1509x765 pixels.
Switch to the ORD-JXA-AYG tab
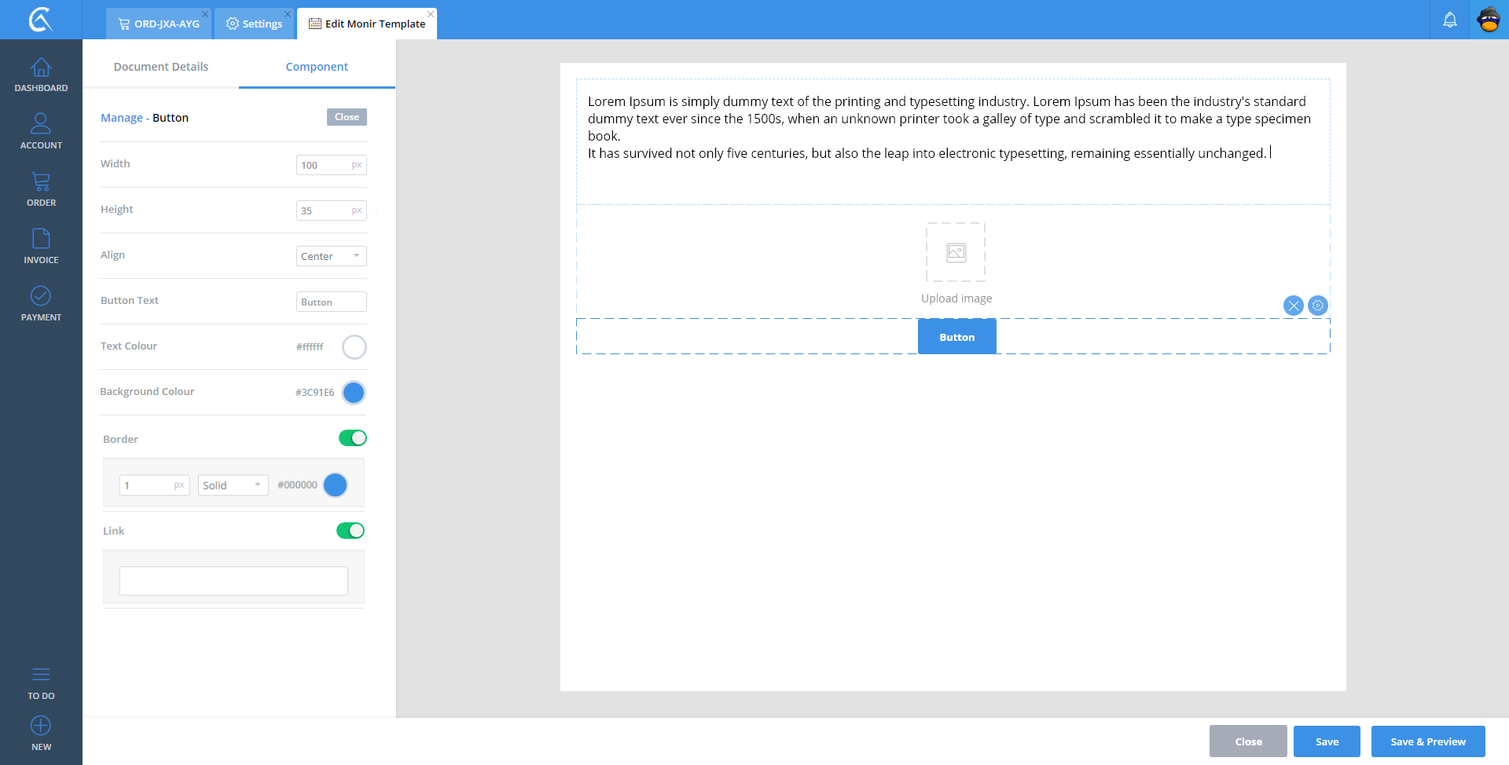[x=160, y=24]
